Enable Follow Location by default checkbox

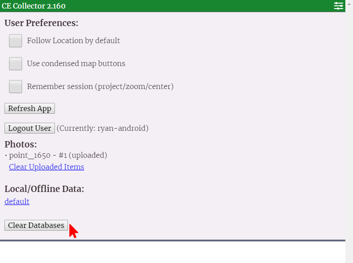[x=16, y=40]
